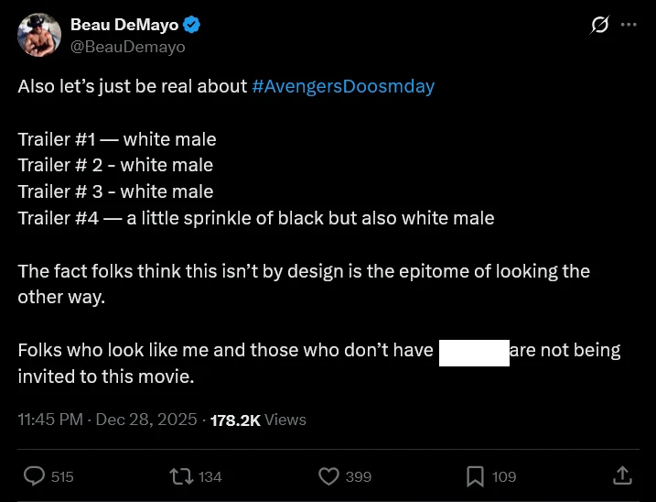Repost this post via retweet icon
Viewport: 656px width, 502px height.
(x=181, y=475)
